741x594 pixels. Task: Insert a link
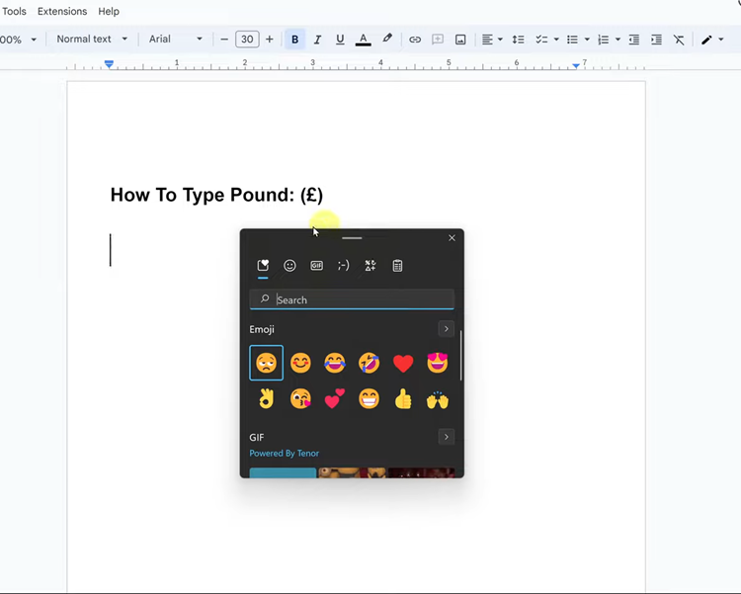tap(415, 40)
